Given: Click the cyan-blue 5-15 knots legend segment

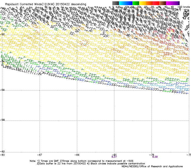Looking at the screenshot, I should (x=126, y=3).
